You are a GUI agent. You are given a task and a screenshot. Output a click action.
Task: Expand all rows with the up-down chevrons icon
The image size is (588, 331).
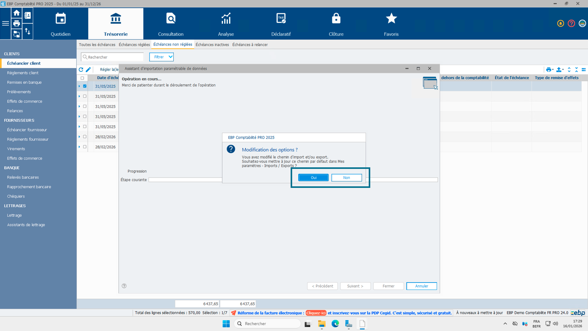pyautogui.click(x=569, y=70)
